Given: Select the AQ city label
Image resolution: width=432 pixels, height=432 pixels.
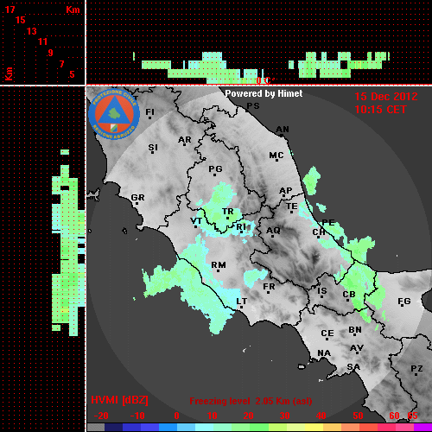Looking at the screenshot, I should tap(273, 230).
